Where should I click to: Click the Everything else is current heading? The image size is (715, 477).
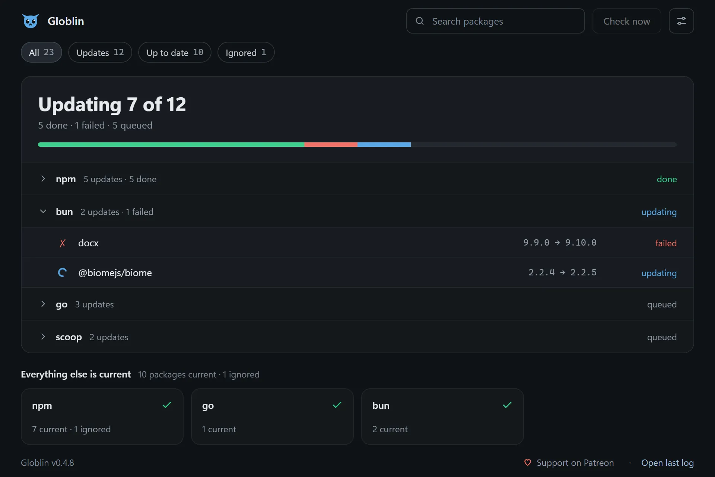pos(76,374)
